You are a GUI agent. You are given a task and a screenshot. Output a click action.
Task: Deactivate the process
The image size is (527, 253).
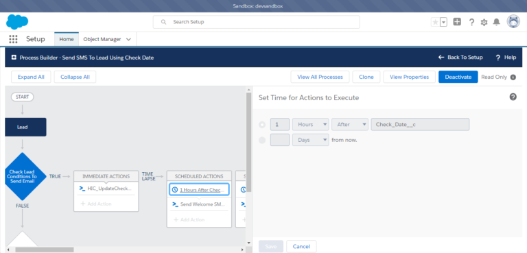(x=458, y=77)
